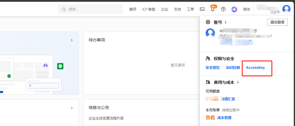Viewport: 295px width, 126px height.
Task: Click the profile avatar in account panel
Action: (210, 33)
